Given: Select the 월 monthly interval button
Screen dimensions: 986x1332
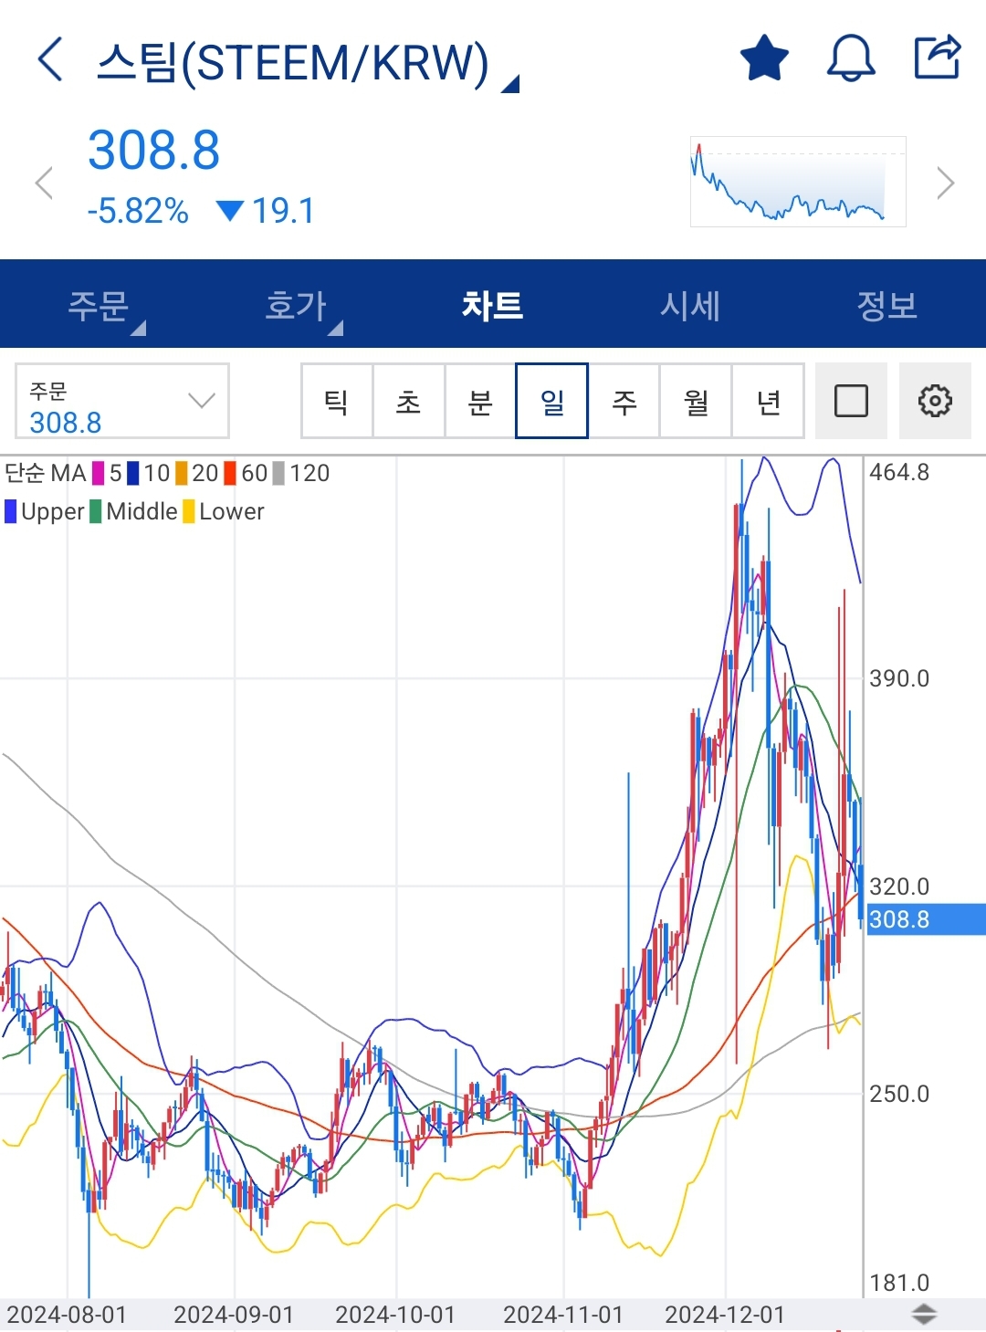Looking at the screenshot, I should pos(696,401).
